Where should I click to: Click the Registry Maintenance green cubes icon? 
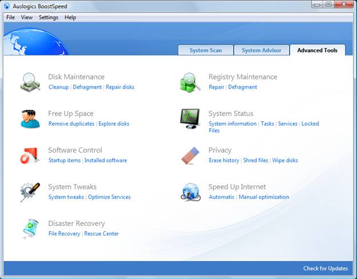[191, 82]
